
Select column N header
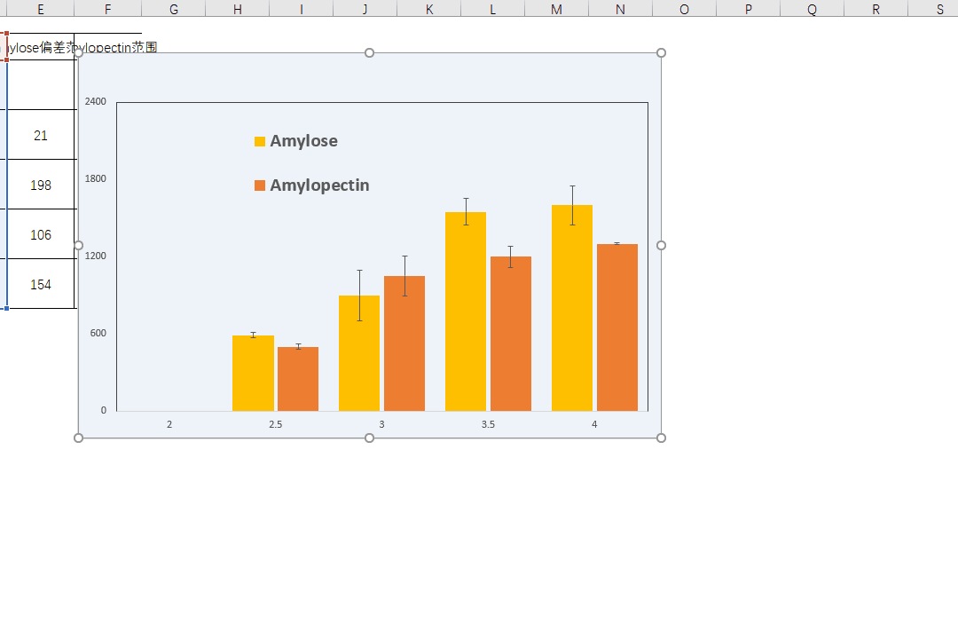coord(620,9)
